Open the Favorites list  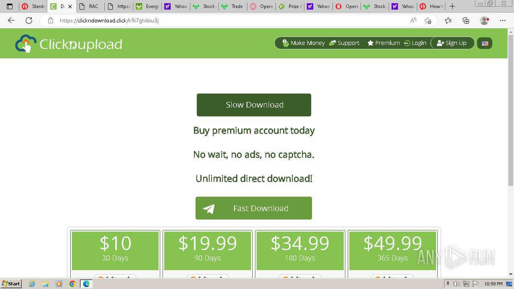pos(448,20)
